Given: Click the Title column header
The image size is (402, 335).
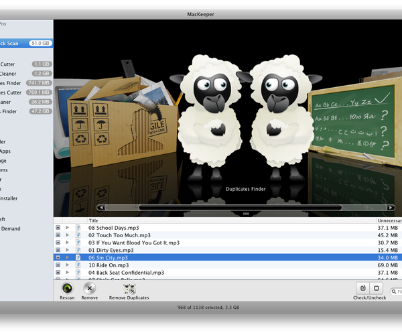Looking at the screenshot, I should tap(232, 220).
